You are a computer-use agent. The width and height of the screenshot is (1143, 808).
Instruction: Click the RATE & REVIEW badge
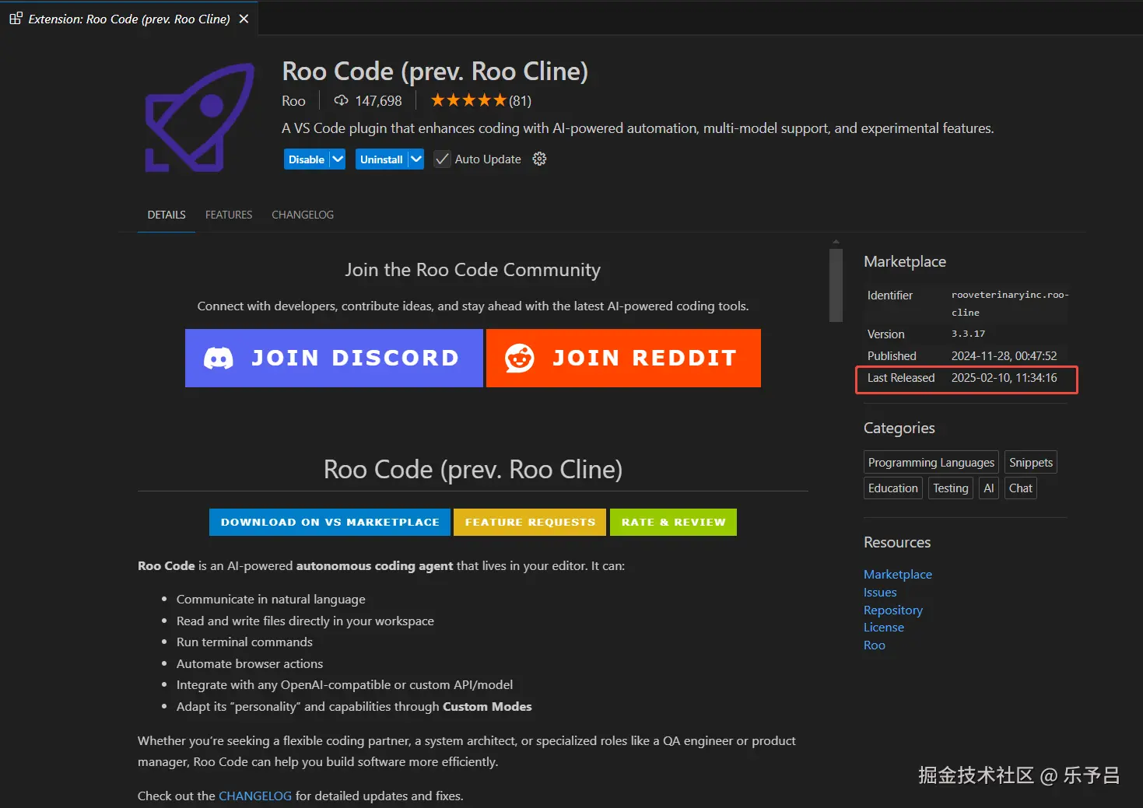(x=674, y=522)
